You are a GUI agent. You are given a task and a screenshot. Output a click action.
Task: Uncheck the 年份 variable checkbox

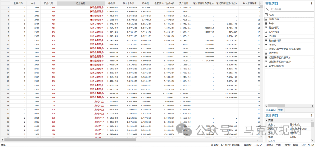266,24
